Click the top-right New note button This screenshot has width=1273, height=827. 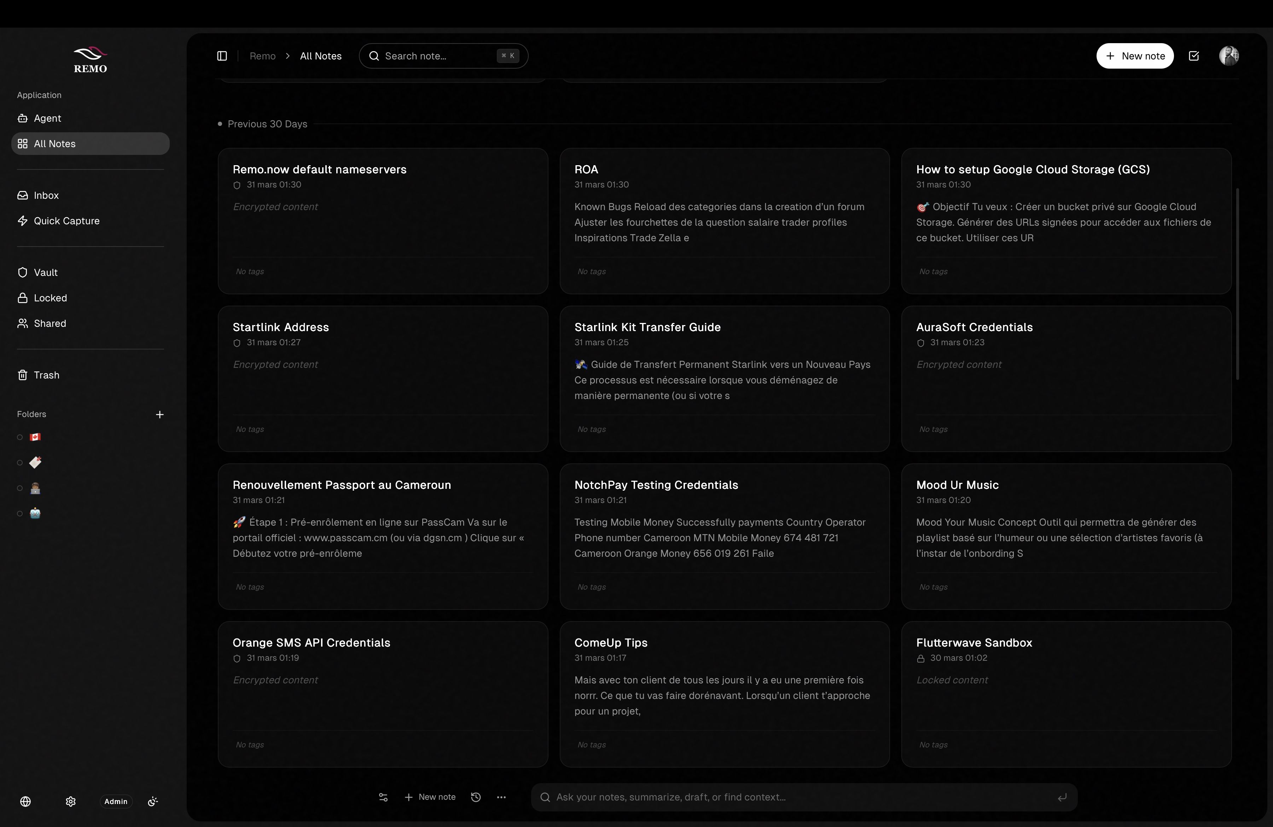click(1134, 56)
